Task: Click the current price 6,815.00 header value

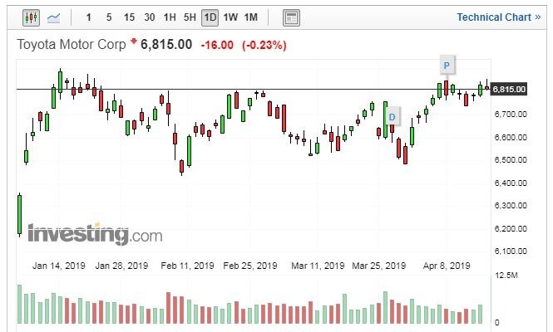Action: click(166, 44)
